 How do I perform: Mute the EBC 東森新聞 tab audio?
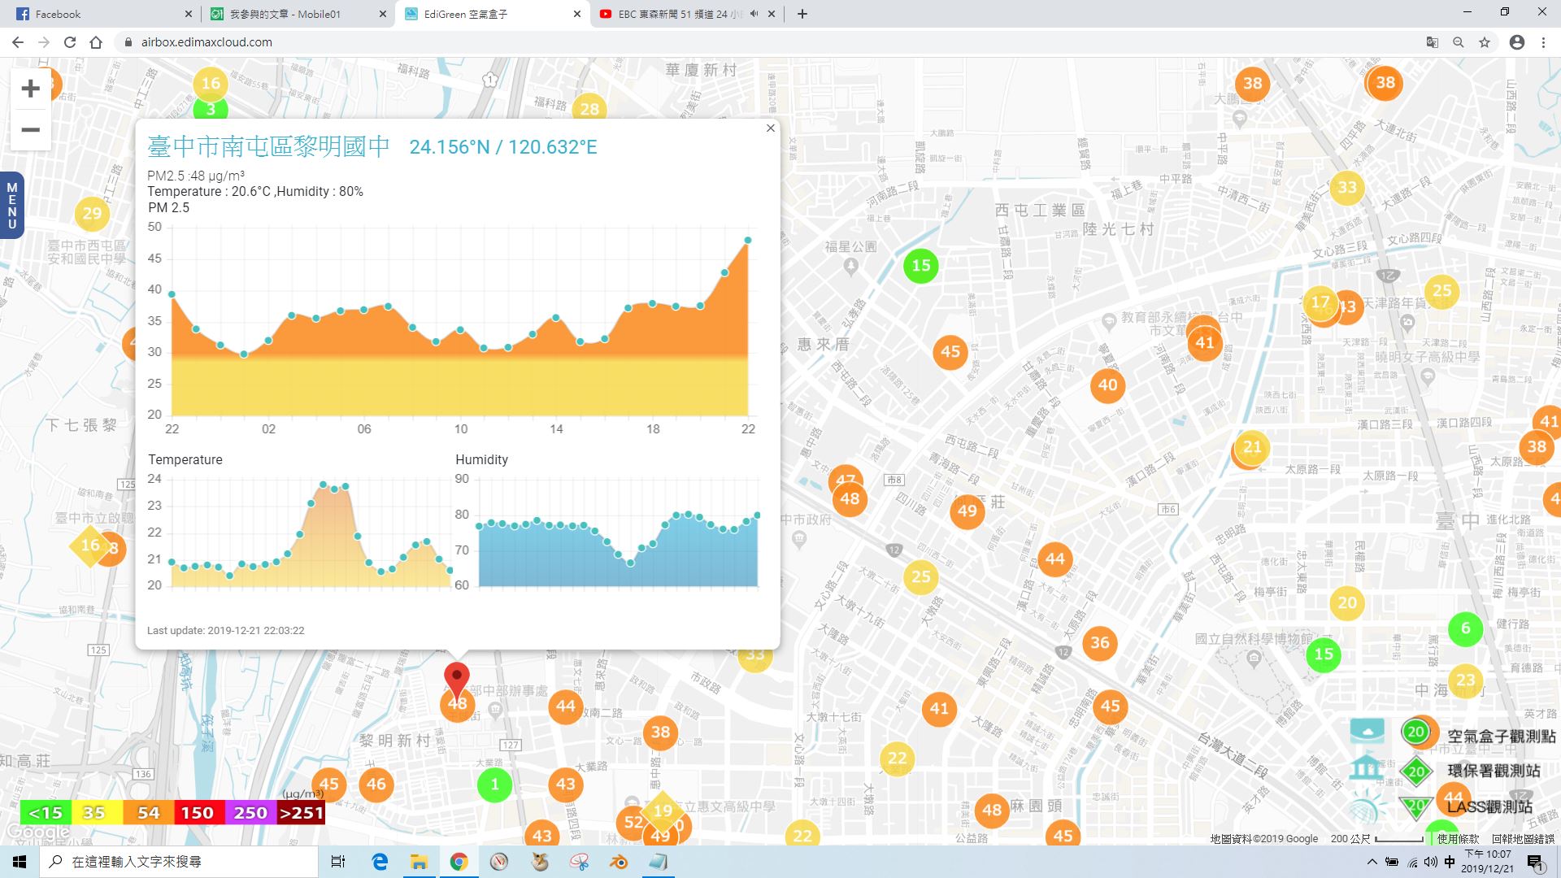754,14
